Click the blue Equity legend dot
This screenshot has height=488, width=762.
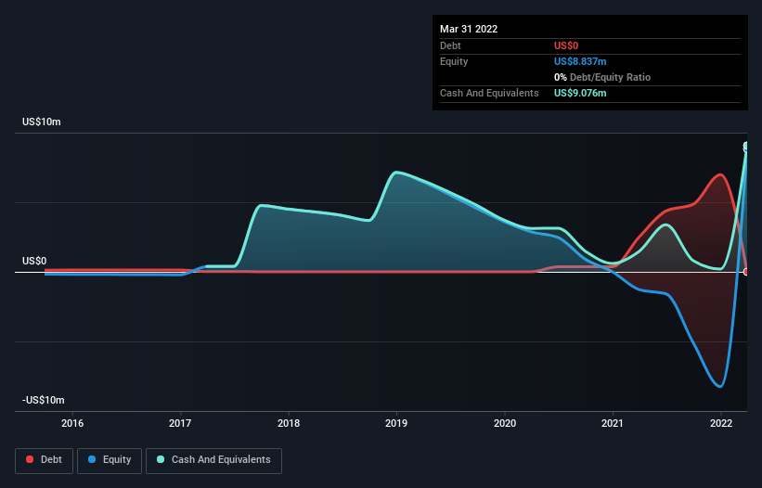[x=92, y=459]
